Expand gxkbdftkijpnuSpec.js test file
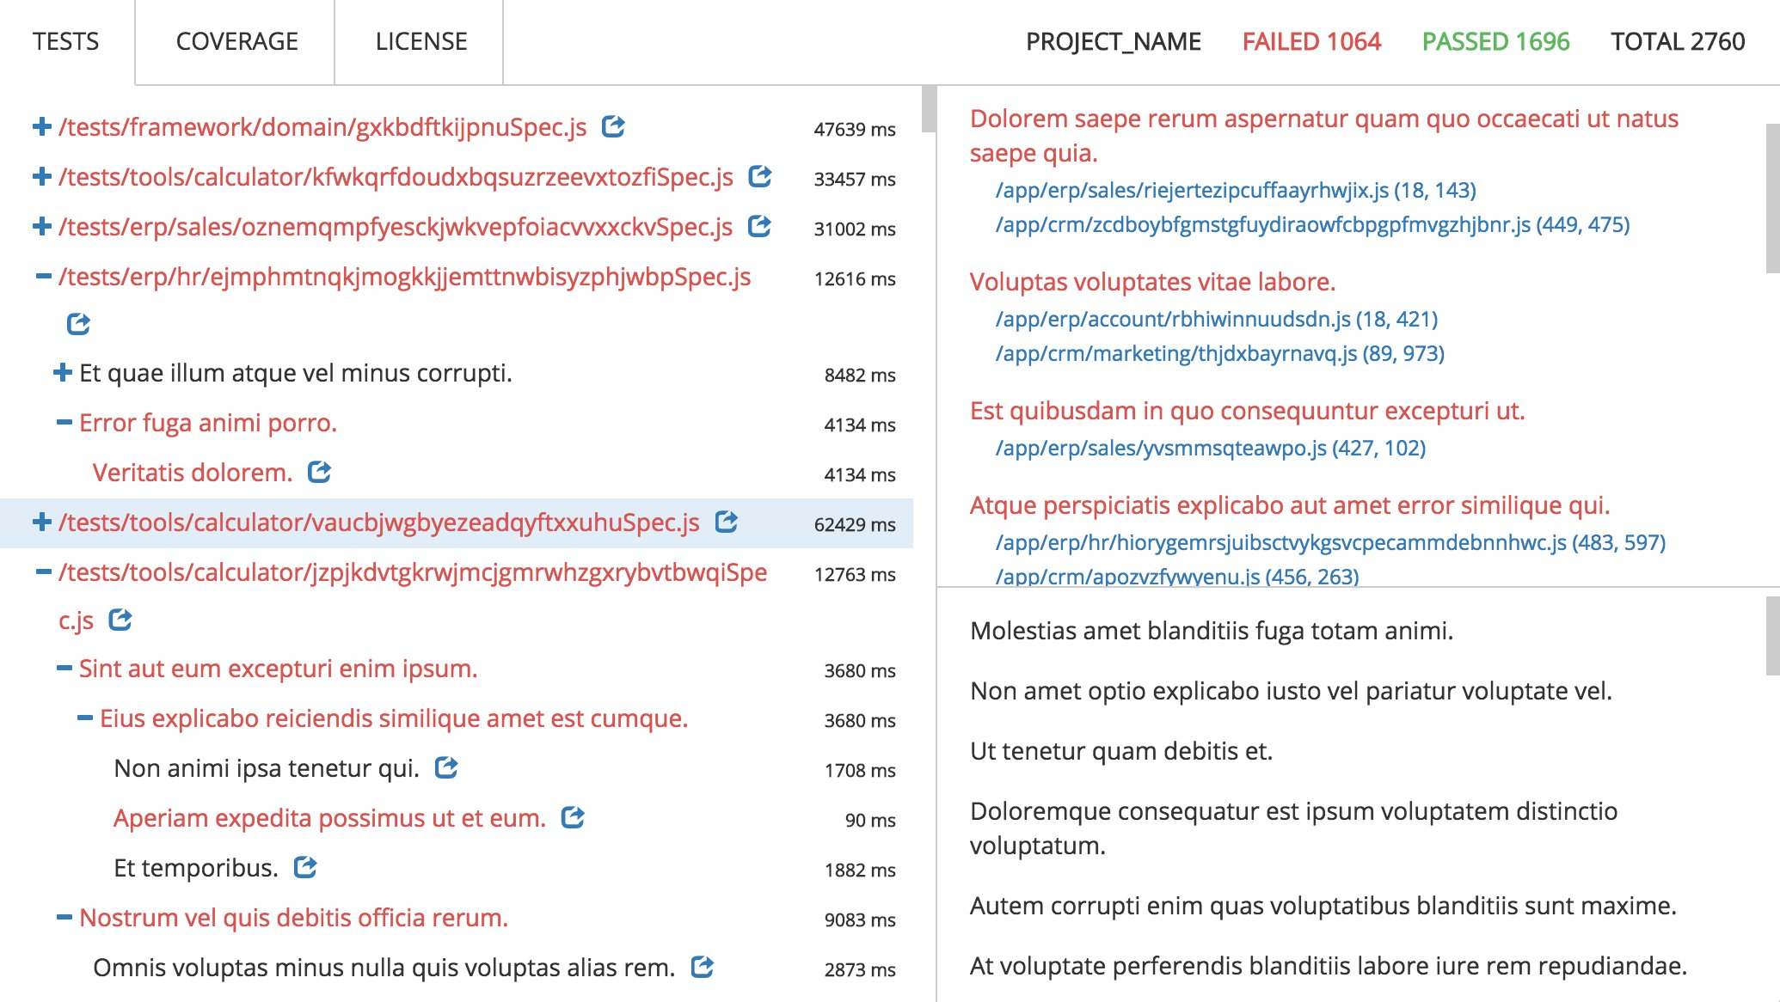Viewport: 1780px width, 1002px height. tap(41, 126)
